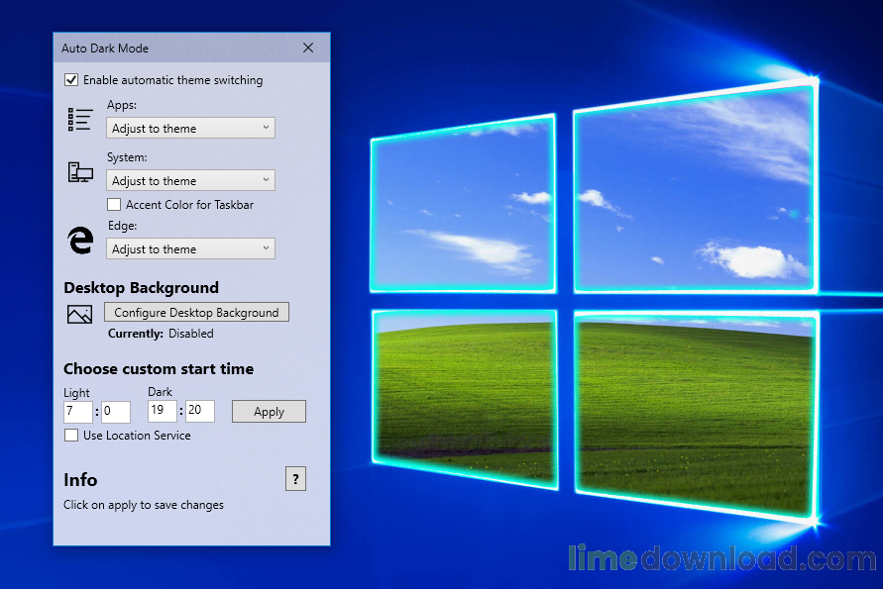Viewport: 883px width, 589px height.
Task: Expand the Edge adjustment dropdown
Action: pos(190,248)
